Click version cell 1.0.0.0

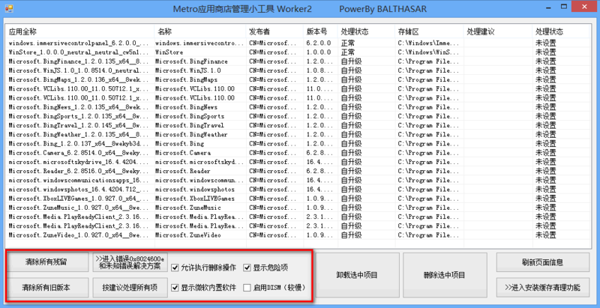click(318, 52)
